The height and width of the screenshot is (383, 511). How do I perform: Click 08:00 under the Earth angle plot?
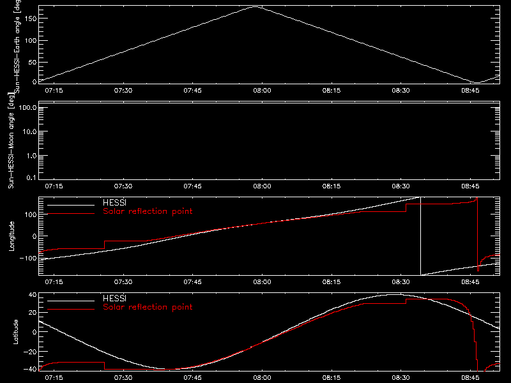click(x=262, y=91)
